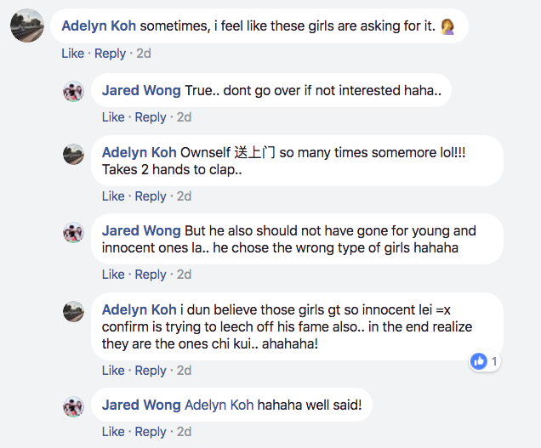Reply to 'wrong type of girls' comment
This screenshot has width=541, height=448.
pos(151,275)
